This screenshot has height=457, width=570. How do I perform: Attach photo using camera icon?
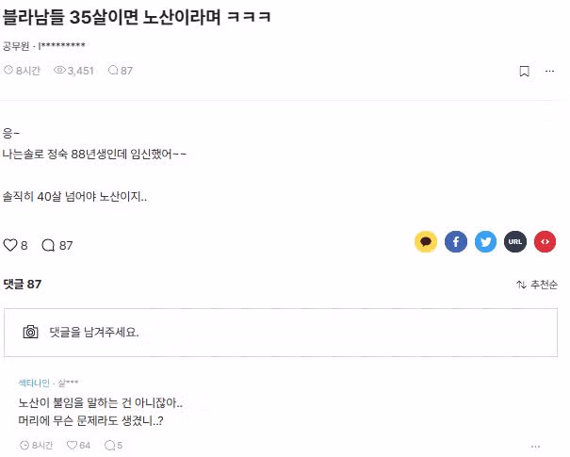click(31, 332)
